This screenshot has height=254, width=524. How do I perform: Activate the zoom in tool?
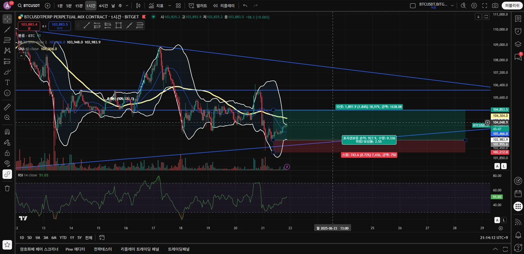pos(7,117)
